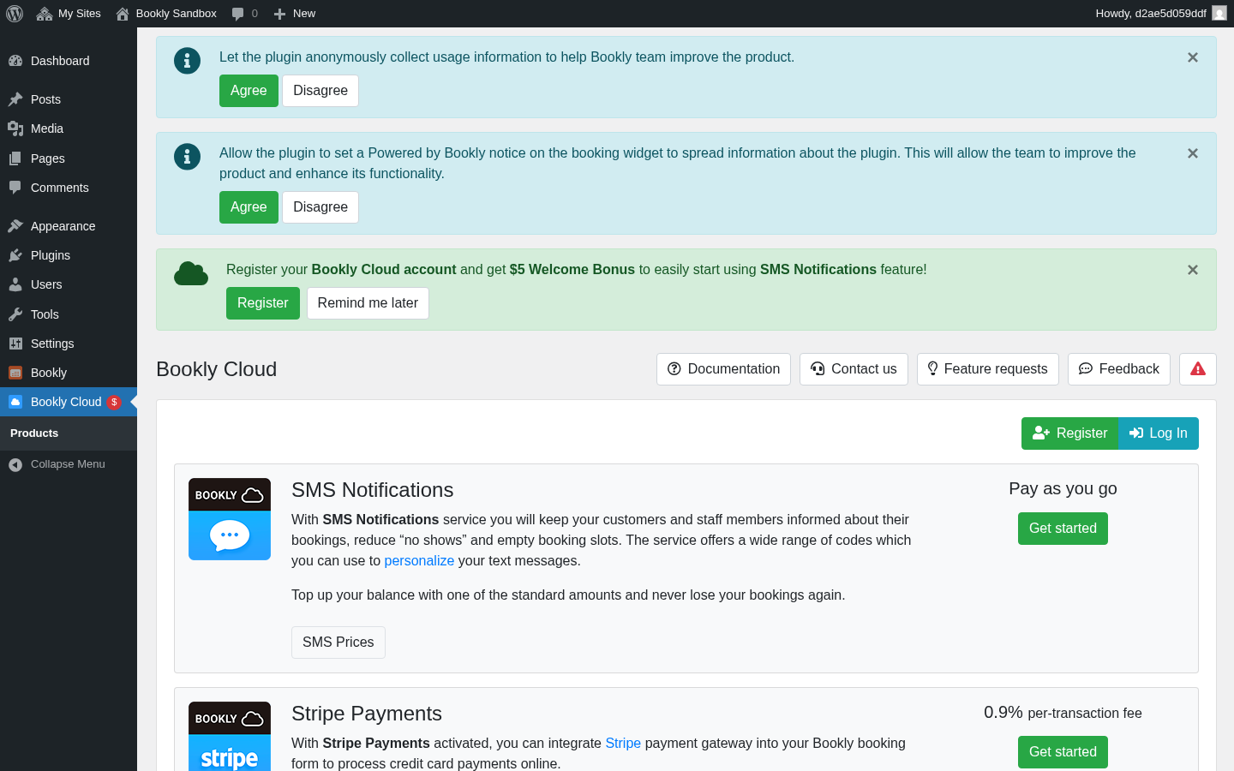The height and width of the screenshot is (771, 1234).
Task: Go to Dashboard in the sidebar
Action: coord(69,61)
